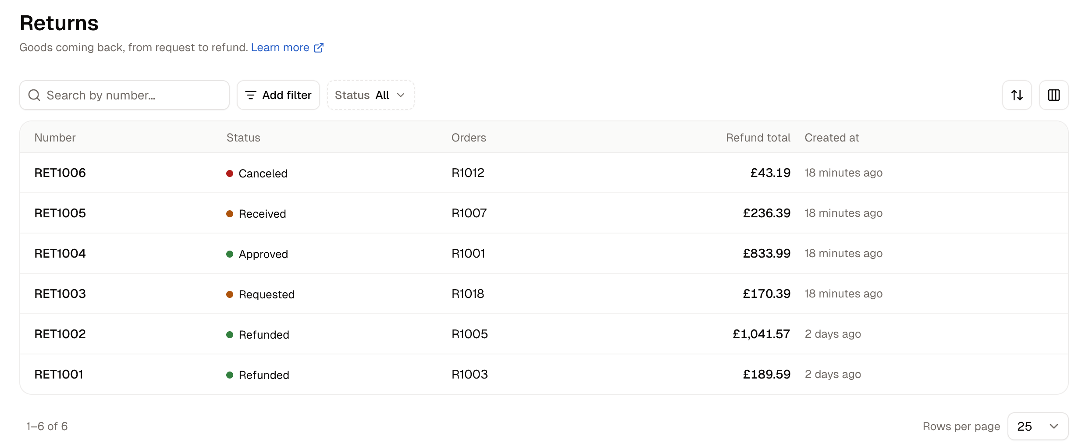
Task: Open return RET1005
Action: [60, 213]
